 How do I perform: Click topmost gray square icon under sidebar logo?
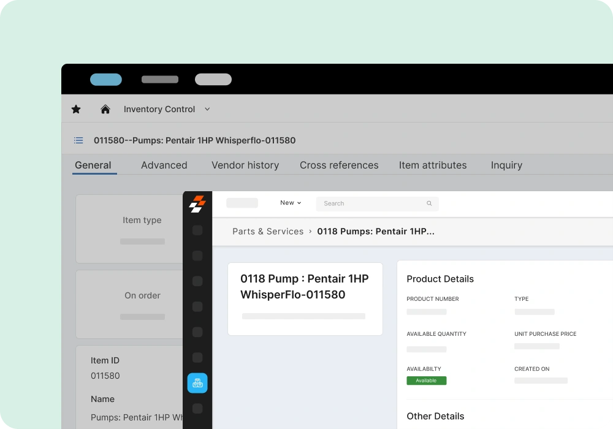[197, 230]
